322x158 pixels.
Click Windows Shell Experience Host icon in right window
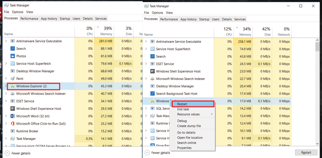pos(153,71)
